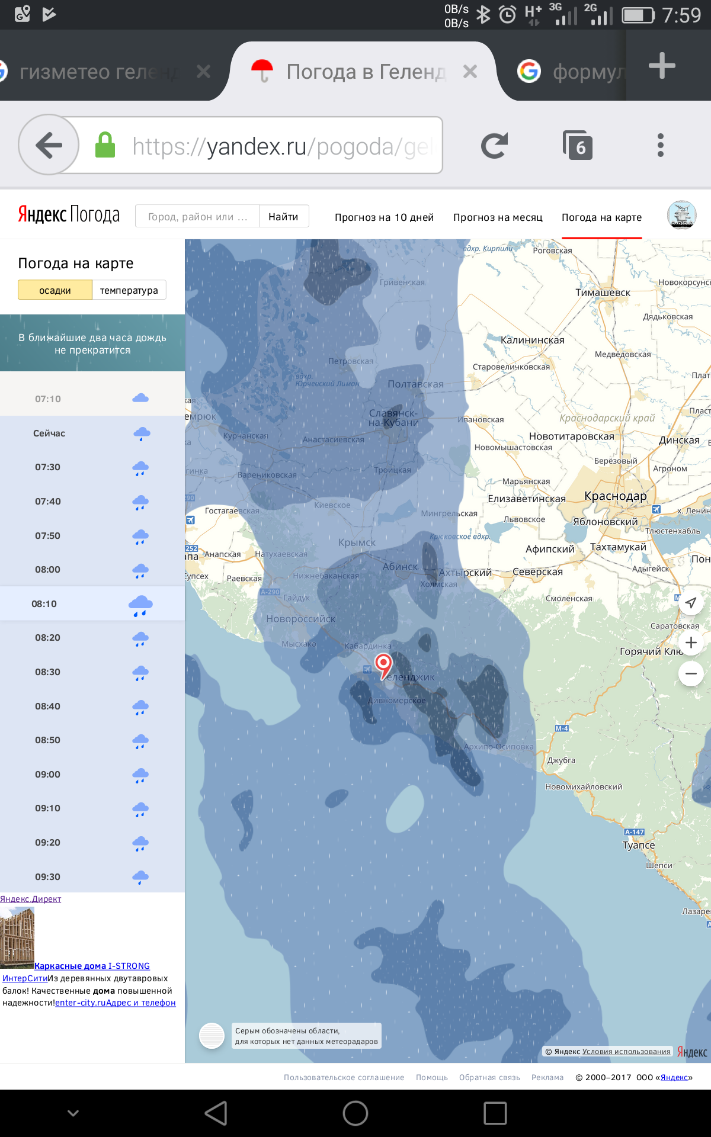Open 'Прогноз на 10 дней'

coord(384,217)
